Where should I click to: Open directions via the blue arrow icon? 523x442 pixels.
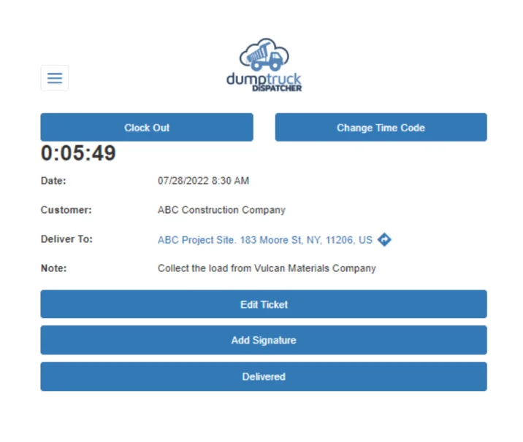click(385, 239)
